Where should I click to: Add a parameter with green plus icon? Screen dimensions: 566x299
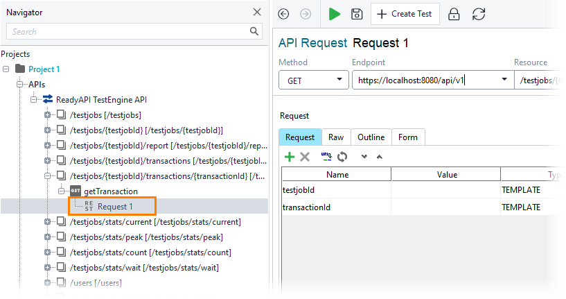pos(290,157)
